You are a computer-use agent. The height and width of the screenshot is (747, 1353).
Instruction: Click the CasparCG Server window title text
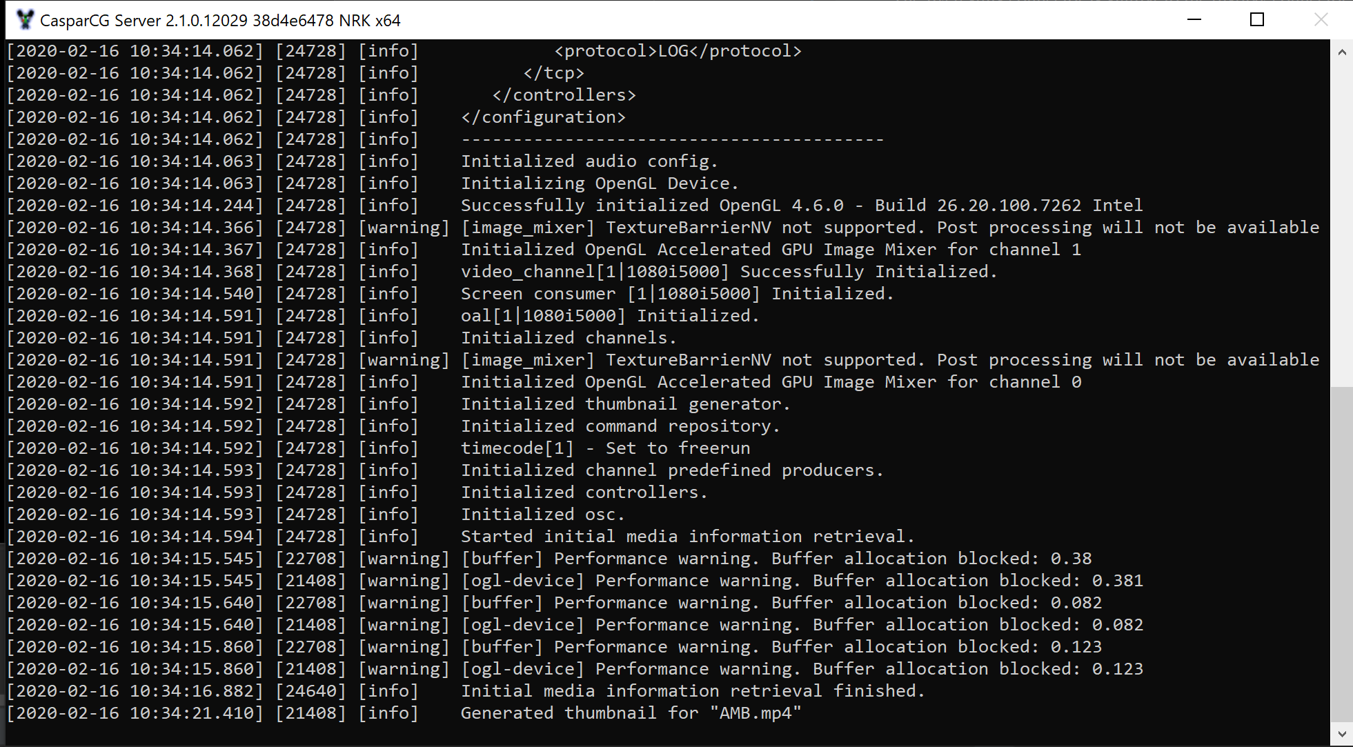220,21
